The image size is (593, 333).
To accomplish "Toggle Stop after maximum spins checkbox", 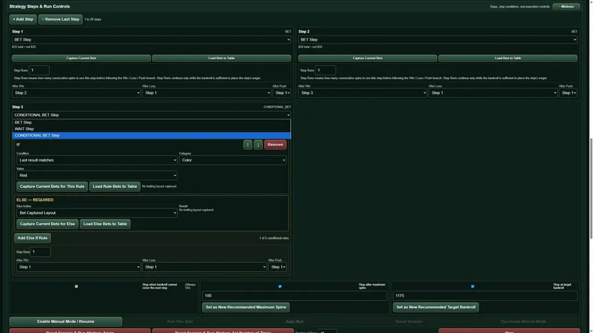I will (x=280, y=287).
